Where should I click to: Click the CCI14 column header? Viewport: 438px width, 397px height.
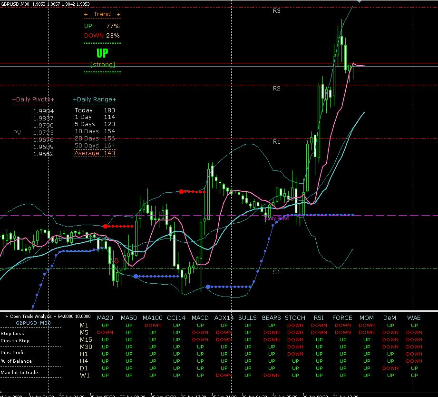176,318
